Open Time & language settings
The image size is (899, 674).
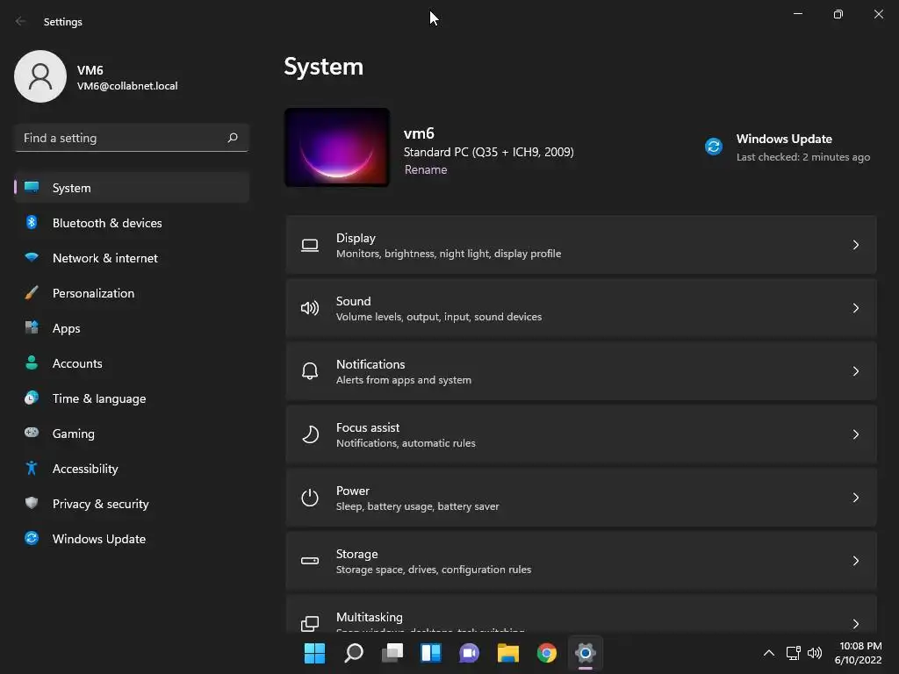click(132, 398)
